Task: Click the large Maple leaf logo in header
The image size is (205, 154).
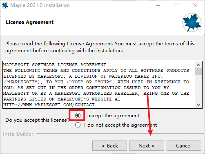Action: point(192,22)
